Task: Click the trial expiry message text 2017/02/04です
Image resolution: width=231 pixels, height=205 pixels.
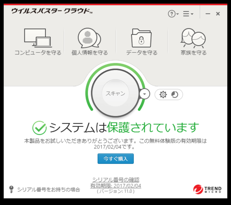Action: pos(114,147)
